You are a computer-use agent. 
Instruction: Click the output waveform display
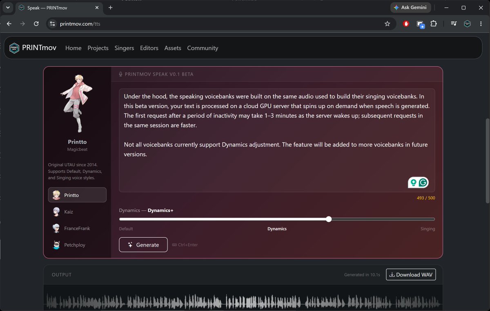243,302
